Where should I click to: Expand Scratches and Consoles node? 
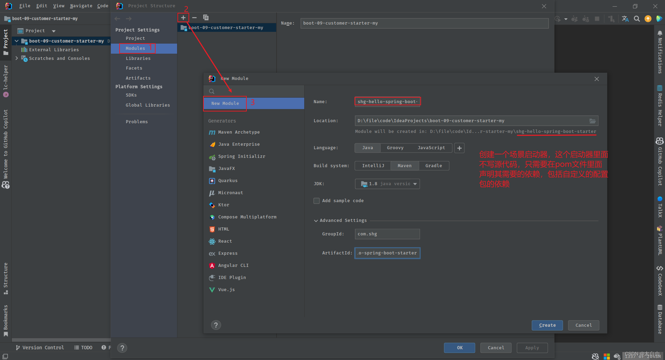click(16, 58)
